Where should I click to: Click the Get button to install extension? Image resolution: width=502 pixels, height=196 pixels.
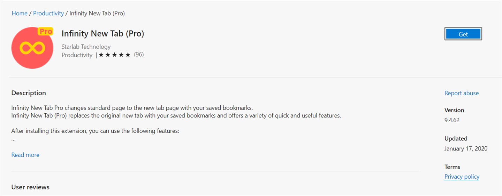click(x=463, y=34)
